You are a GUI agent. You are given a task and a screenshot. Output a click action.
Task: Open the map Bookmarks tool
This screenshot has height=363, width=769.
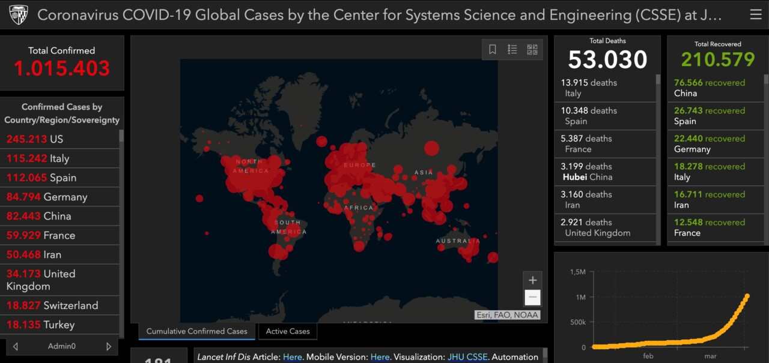(x=493, y=50)
